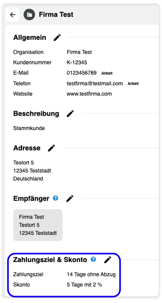This screenshot has height=303, width=162.
Task: Open the www.testfirma.com website link
Action: point(89,94)
